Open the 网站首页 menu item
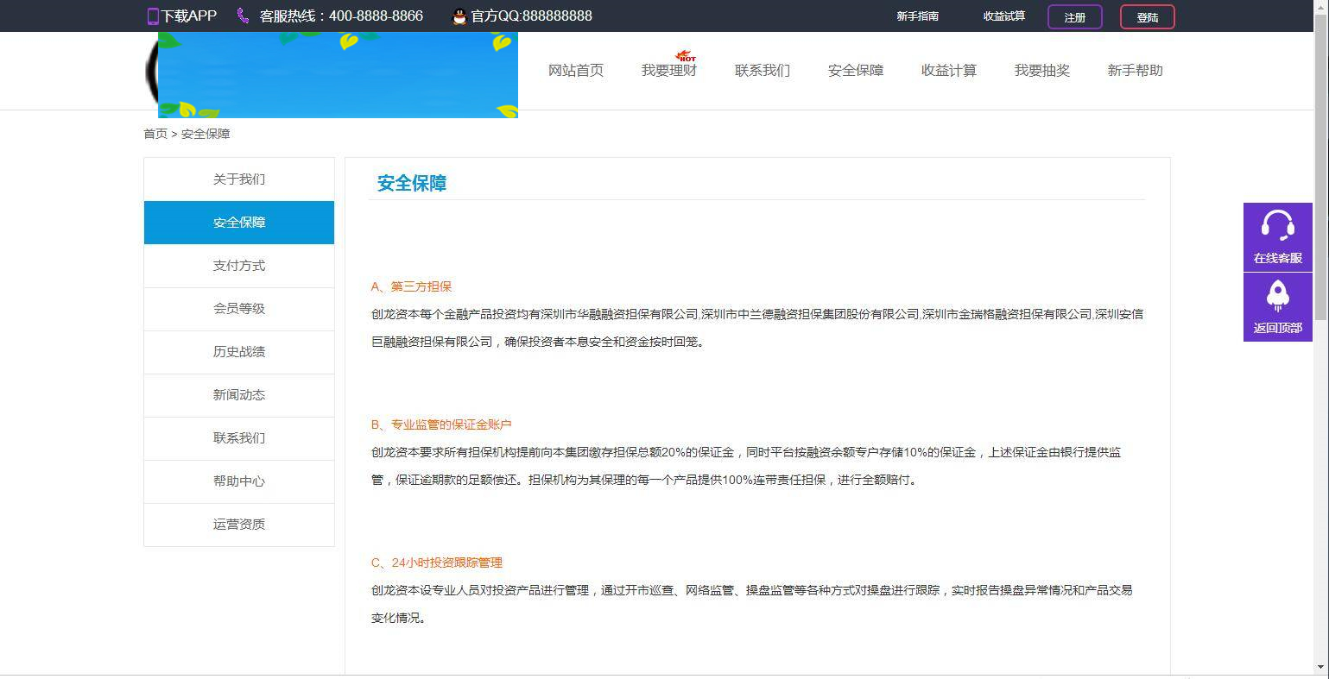 pyautogui.click(x=575, y=71)
